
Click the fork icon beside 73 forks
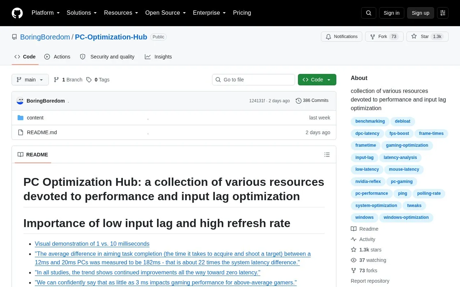click(x=354, y=270)
